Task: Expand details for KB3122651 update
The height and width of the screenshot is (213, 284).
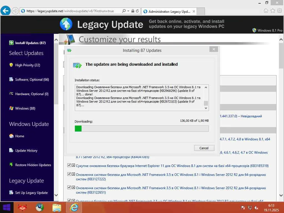Action: tap(73, 187)
